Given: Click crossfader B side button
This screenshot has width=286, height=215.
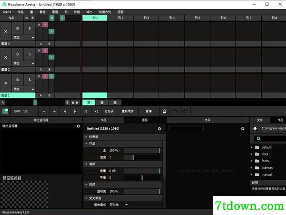Looking at the screenshot, I should 67,103.
